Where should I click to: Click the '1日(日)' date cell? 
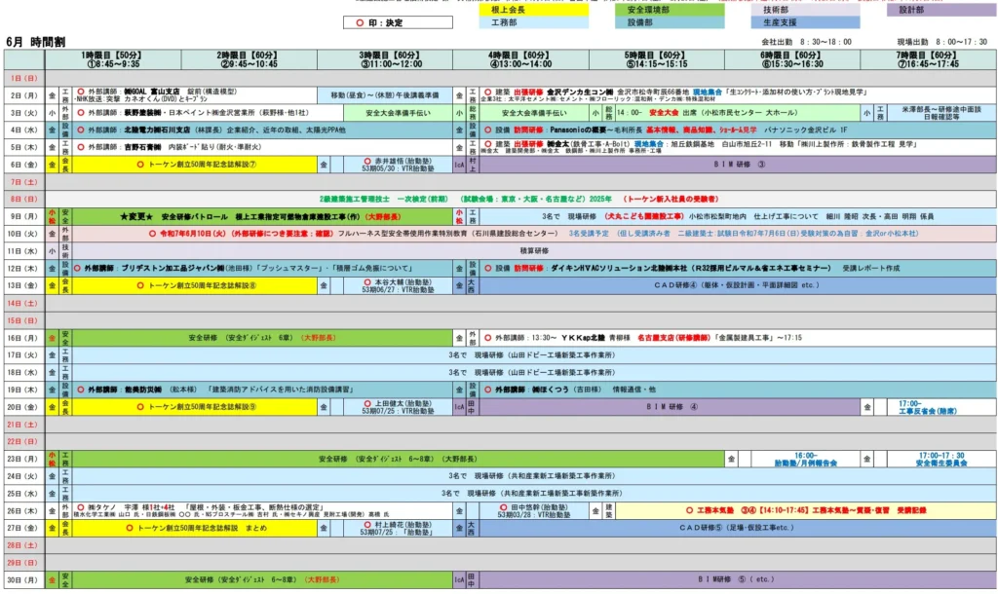24,78
